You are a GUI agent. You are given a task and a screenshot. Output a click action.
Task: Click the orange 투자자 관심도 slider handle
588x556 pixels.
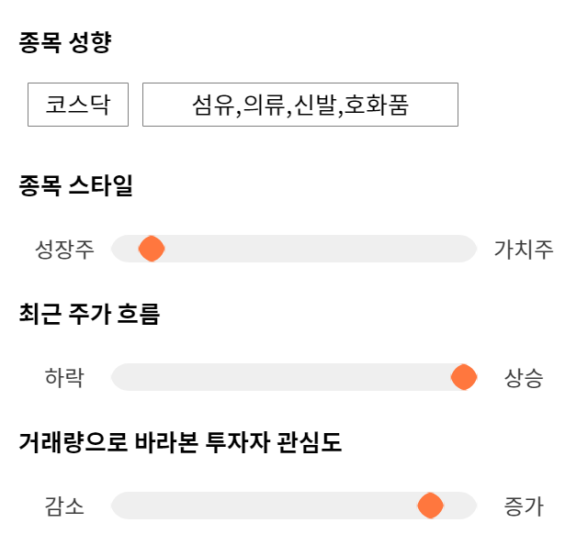[x=430, y=506]
